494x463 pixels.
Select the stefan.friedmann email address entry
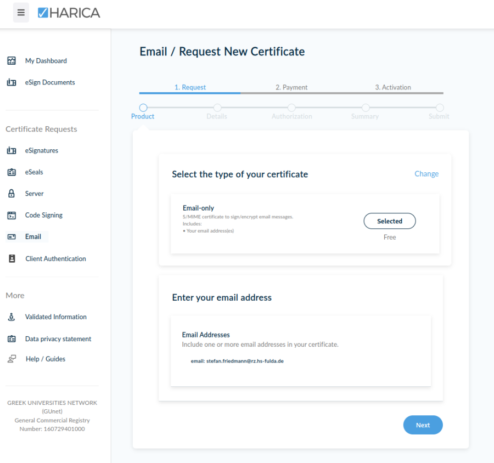pos(237,360)
